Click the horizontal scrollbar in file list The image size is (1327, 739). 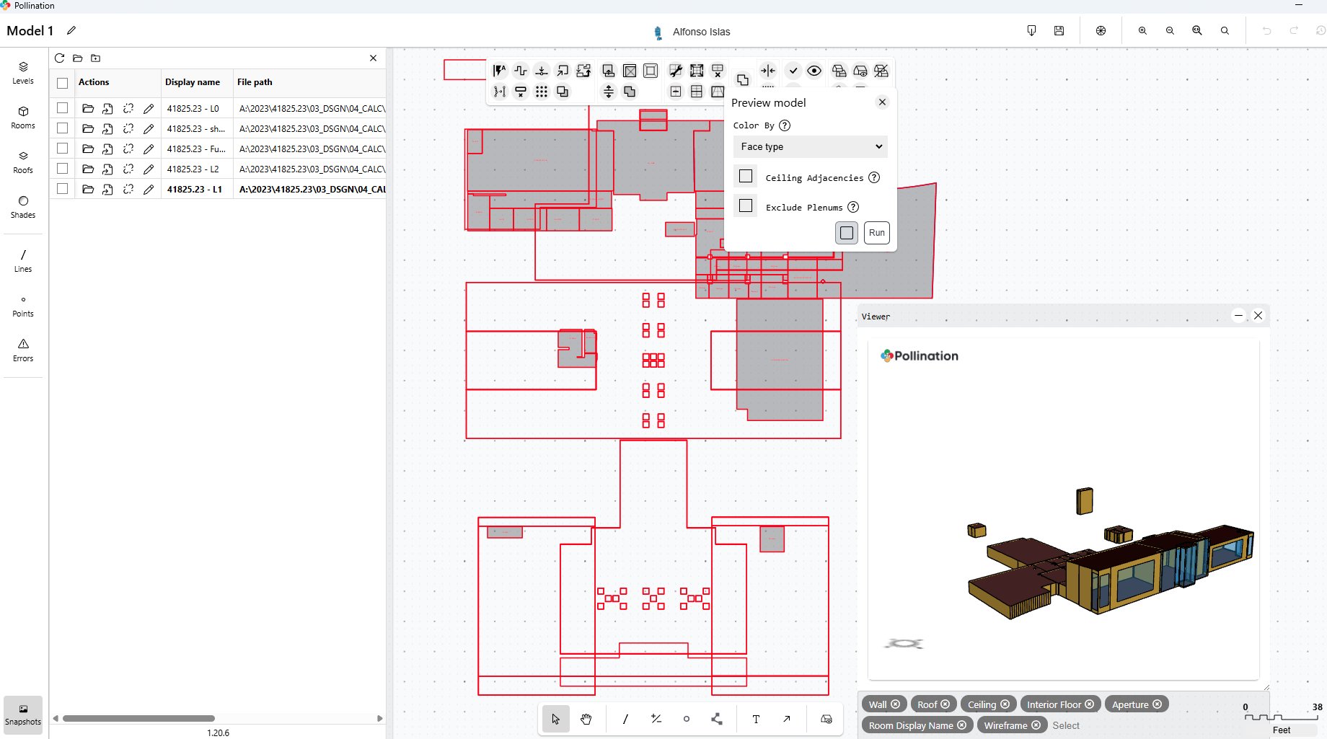(x=138, y=718)
